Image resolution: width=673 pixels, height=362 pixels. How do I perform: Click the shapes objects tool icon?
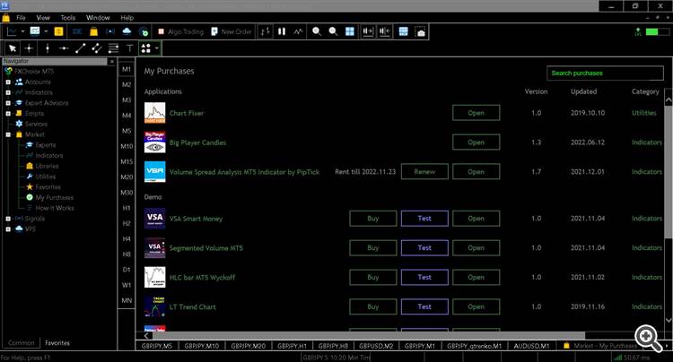pos(146,48)
